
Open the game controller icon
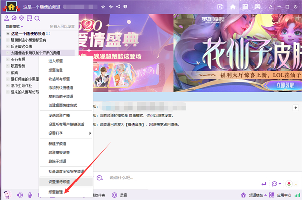[258, 7]
